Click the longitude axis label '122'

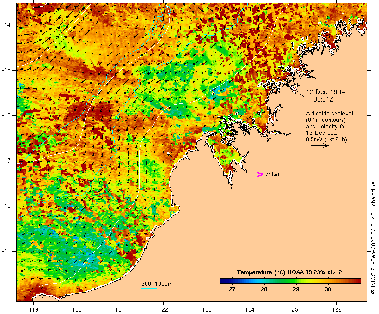pos(164,310)
